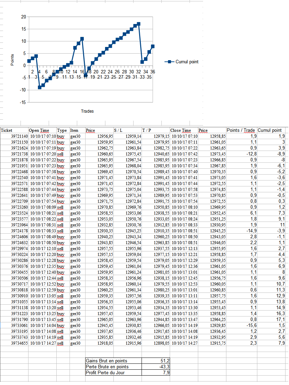Image resolution: width=289 pixels, height=385 pixels.
Task: Select stop loss cell 12930,85
Action: pyautogui.click(x=127, y=326)
